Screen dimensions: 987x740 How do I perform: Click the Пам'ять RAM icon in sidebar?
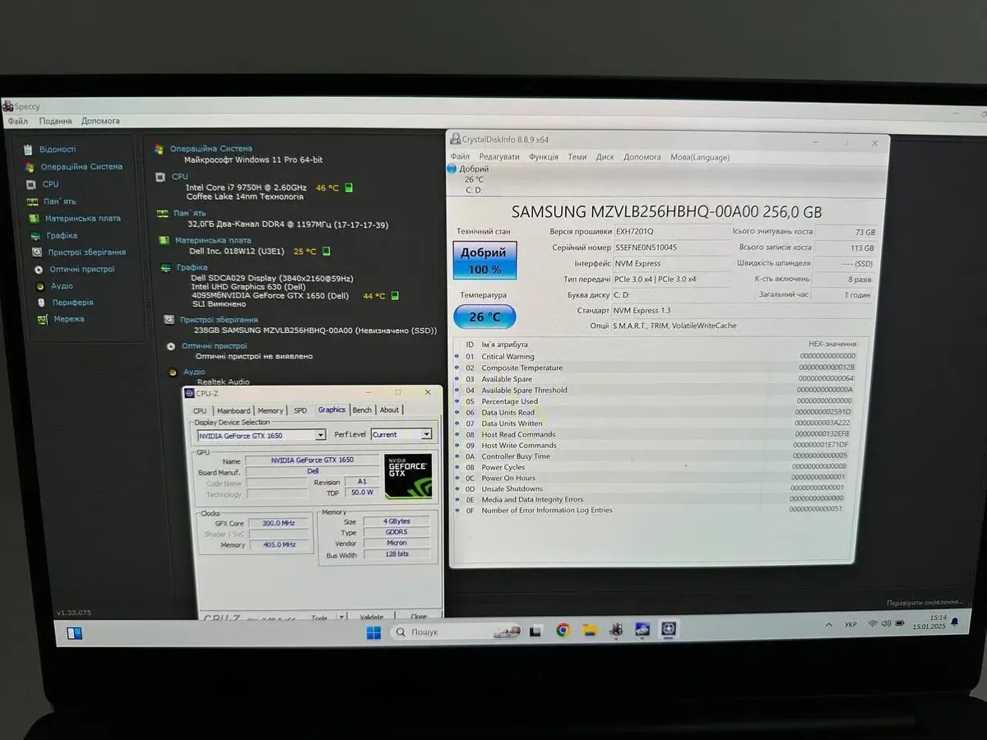click(32, 201)
